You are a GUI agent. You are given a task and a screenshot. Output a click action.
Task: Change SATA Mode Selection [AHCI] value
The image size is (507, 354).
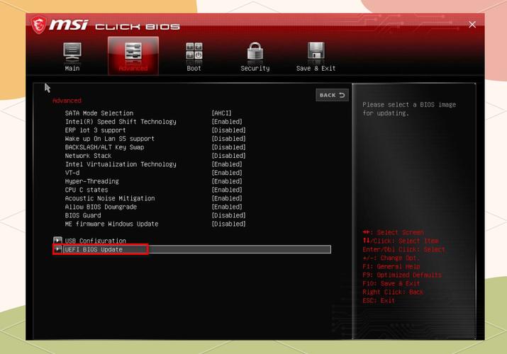pos(221,113)
